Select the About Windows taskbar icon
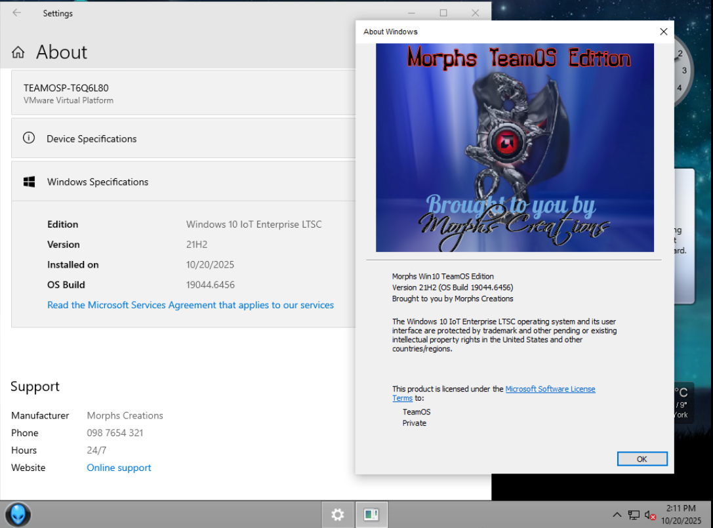Viewport: 713px width, 528px height. [x=371, y=515]
